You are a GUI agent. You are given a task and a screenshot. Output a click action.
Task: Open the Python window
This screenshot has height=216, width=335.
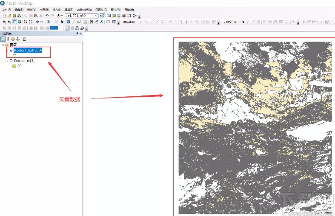[x=129, y=16]
